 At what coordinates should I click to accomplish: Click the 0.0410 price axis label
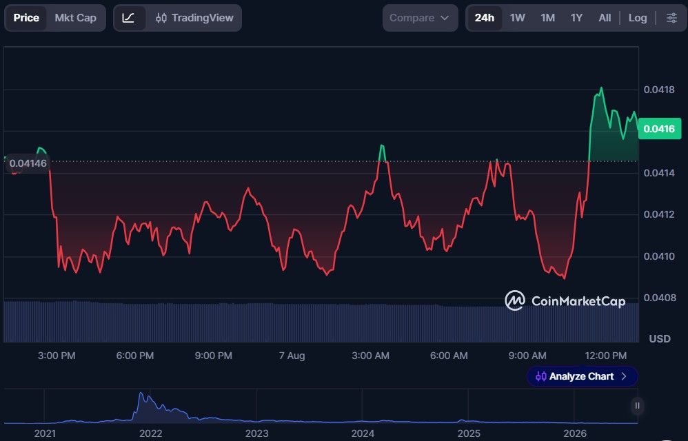(x=659, y=256)
